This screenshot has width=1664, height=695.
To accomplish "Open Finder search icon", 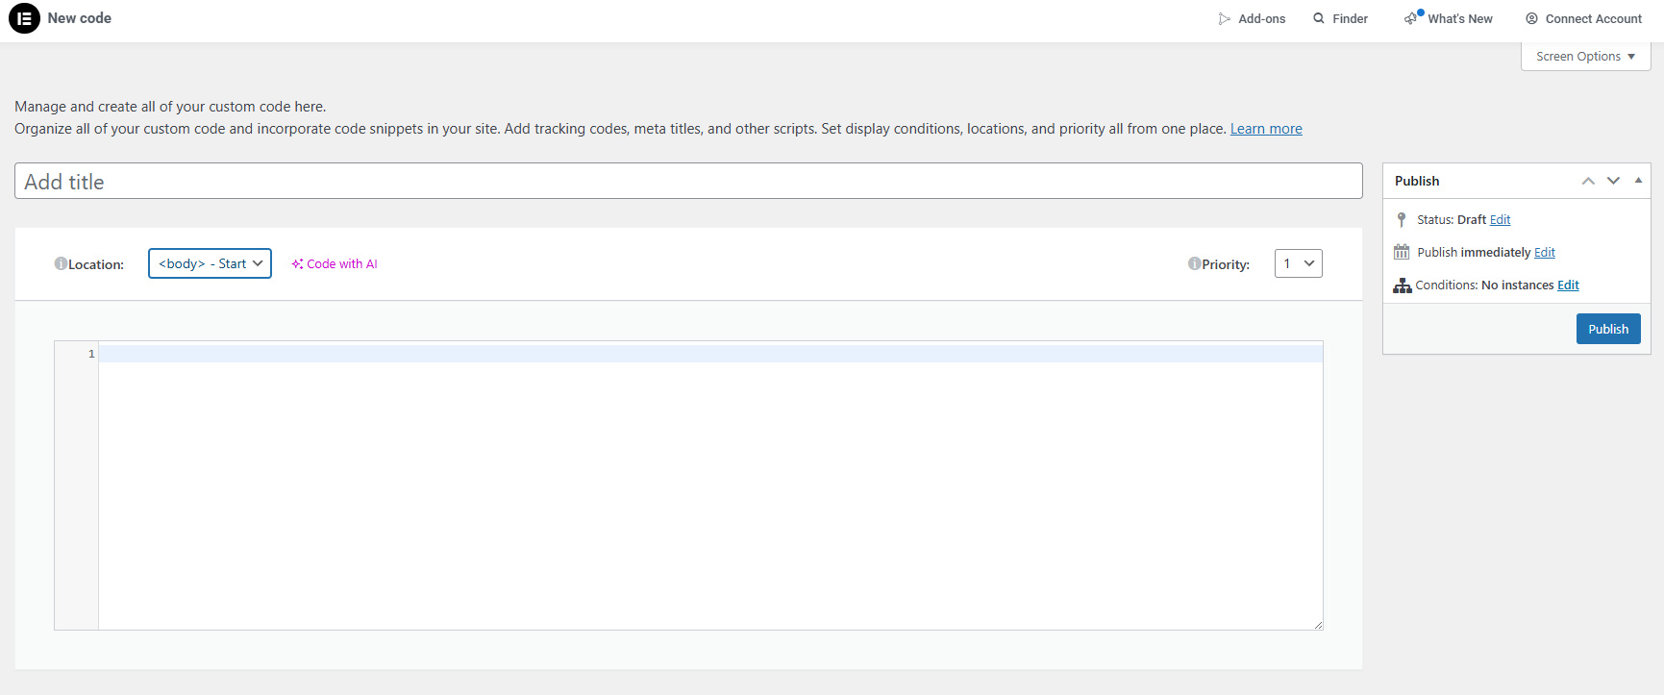I will 1319,18.
